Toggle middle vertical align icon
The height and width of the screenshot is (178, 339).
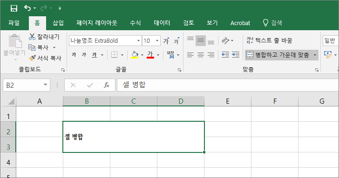pos(201,40)
